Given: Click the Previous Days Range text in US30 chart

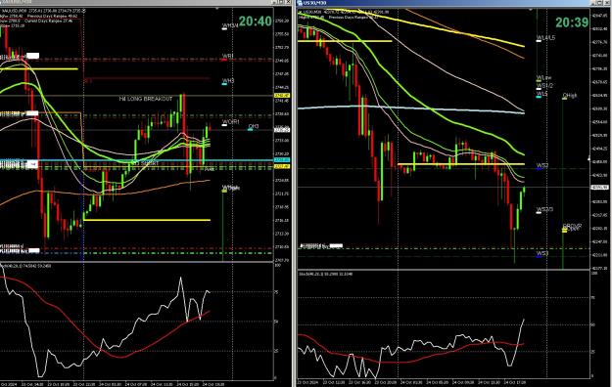Looking at the screenshot, I should (x=353, y=18).
